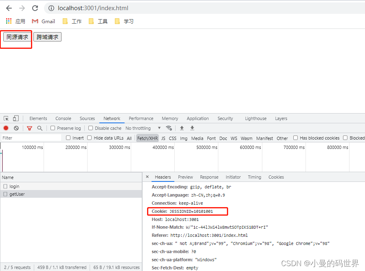Toggle the network filter funnel icon
The image size is (365, 271).
[x=29, y=128]
